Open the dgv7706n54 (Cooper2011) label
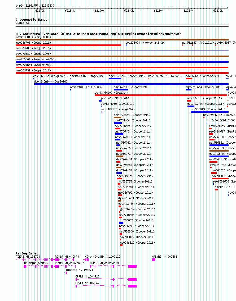Viewport: 236px width, 301px height. tap(133, 132)
